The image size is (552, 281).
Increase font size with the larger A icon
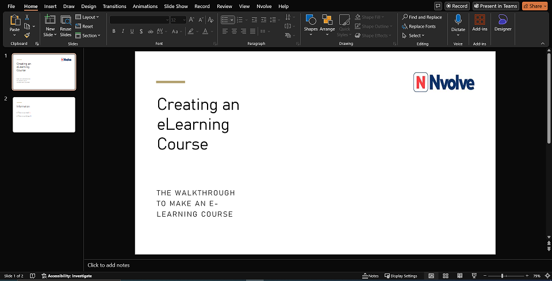pyautogui.click(x=191, y=20)
